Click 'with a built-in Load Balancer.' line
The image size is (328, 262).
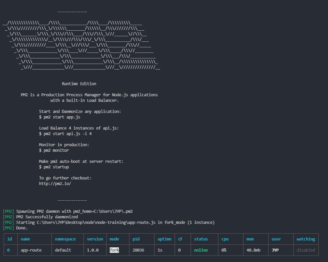pos(84,100)
